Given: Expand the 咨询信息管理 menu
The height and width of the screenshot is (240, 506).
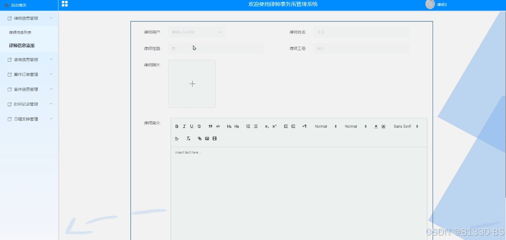Looking at the screenshot, I should (29, 60).
